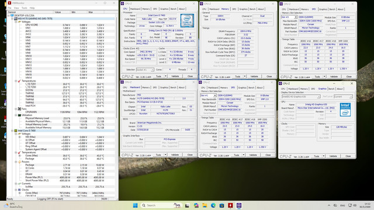Collapse the Utilization group in HWMonitor
The height and width of the screenshot is (210, 374).
coord(16,115)
